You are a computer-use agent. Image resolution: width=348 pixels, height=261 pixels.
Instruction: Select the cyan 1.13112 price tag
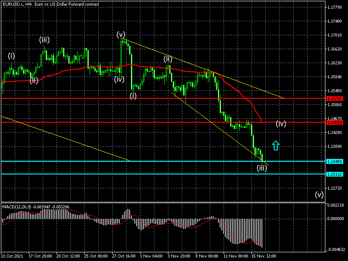tap(335, 174)
